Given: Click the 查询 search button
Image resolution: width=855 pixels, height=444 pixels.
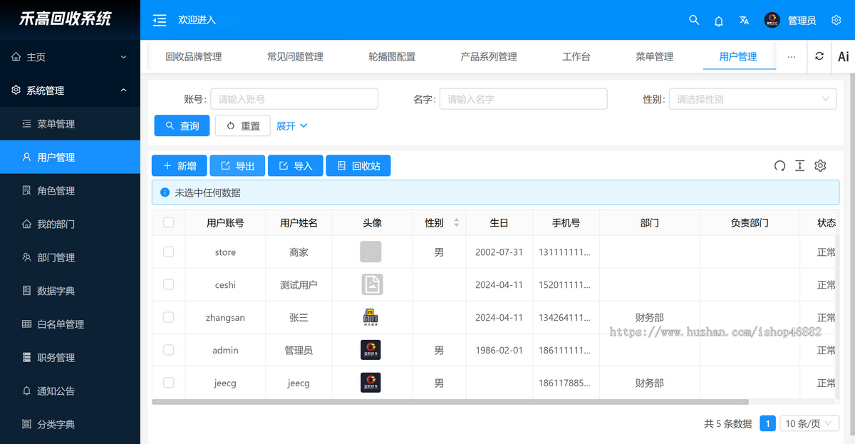Looking at the screenshot, I should pyautogui.click(x=182, y=125).
